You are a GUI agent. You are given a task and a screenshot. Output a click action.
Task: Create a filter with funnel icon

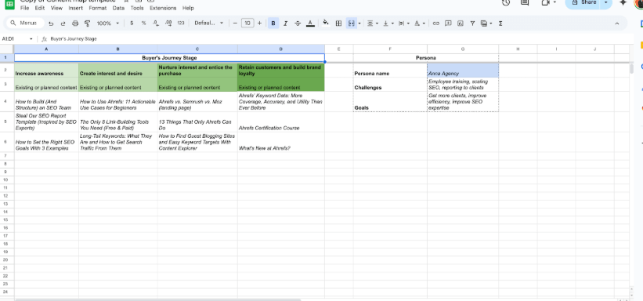click(472, 24)
